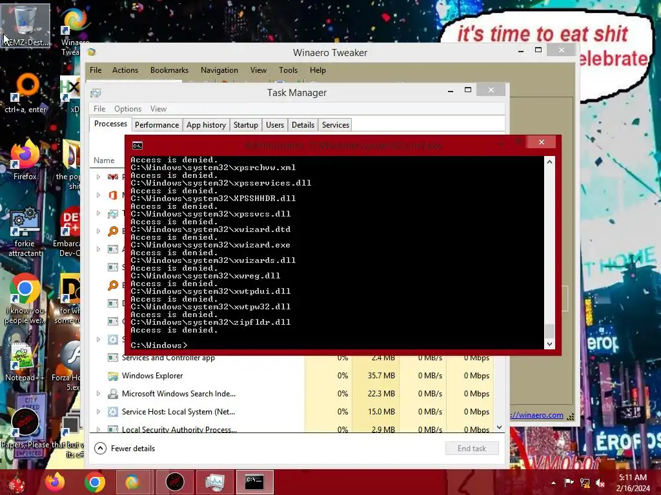Show hidden tray icons arrow
Image resolution: width=661 pixels, height=495 pixels.
coord(553,483)
